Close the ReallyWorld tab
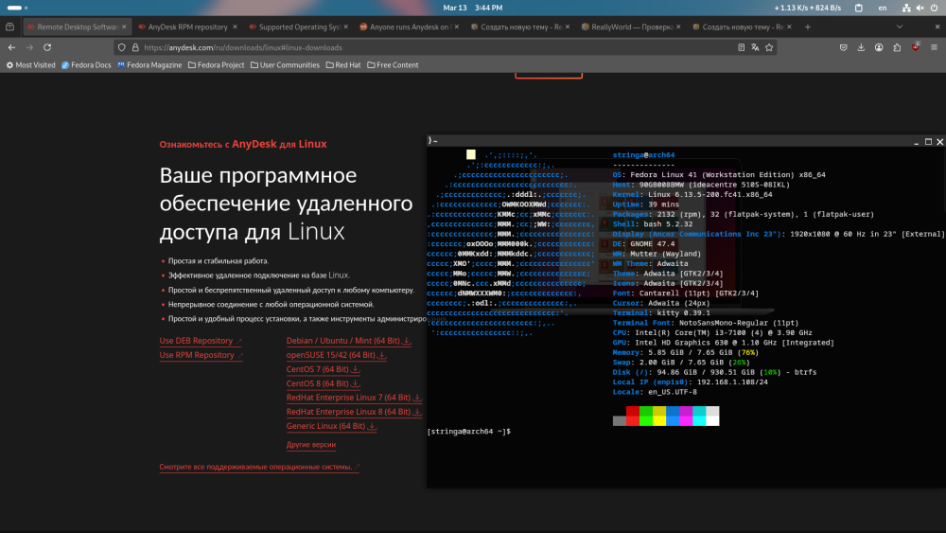This screenshot has height=533, width=946. [678, 27]
